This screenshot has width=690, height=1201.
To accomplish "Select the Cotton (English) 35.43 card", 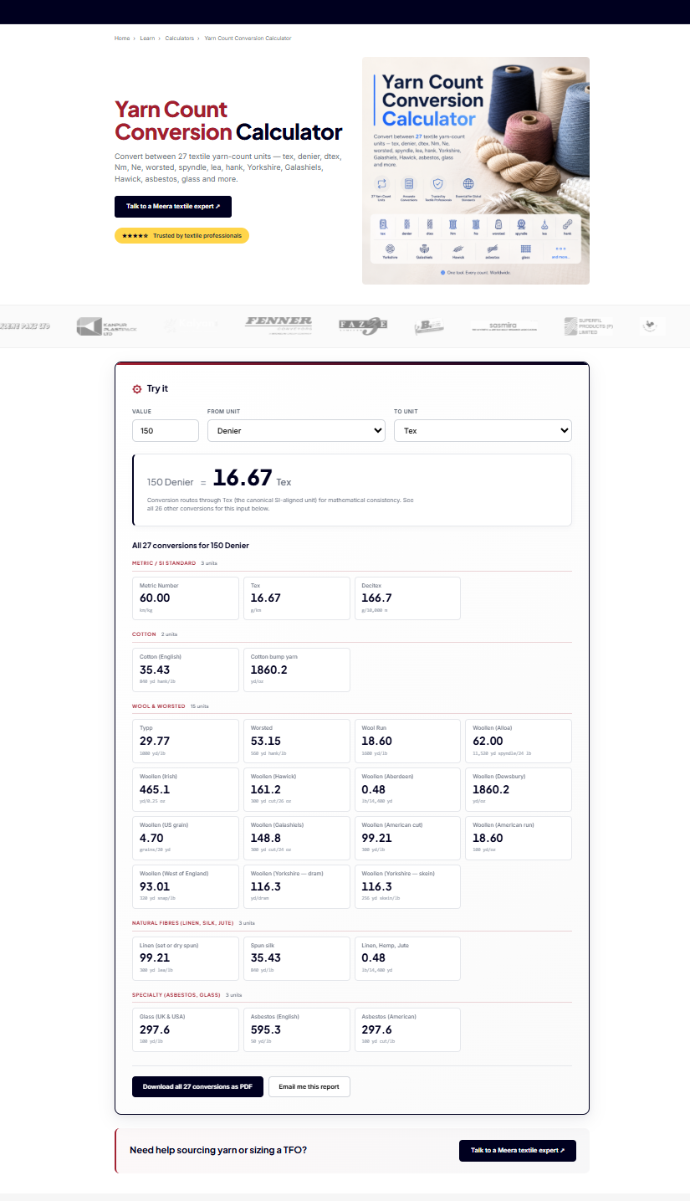I will (186, 670).
